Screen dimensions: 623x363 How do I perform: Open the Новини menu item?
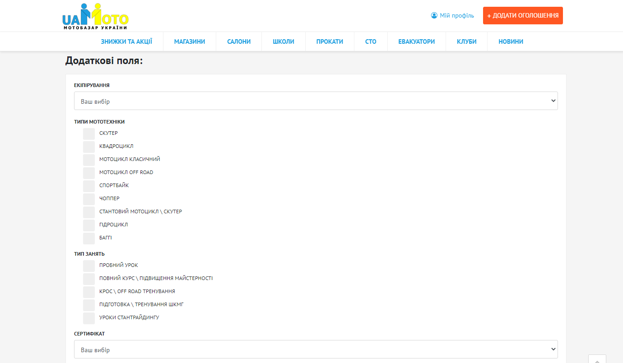tap(511, 41)
